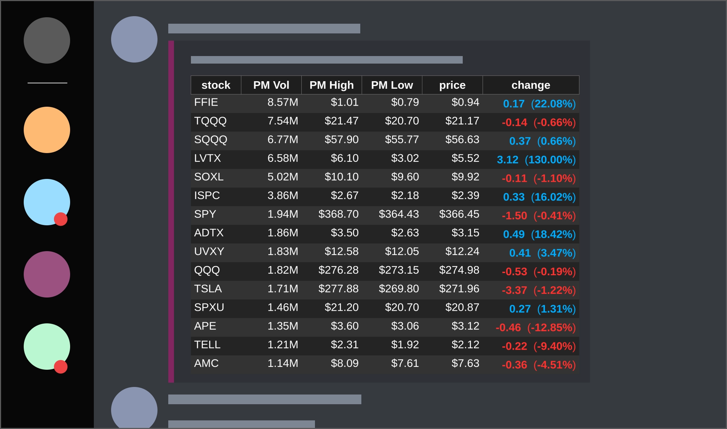The height and width of the screenshot is (429, 727).
Task: Click TSLA price $271.96
Action: pyautogui.click(x=459, y=289)
